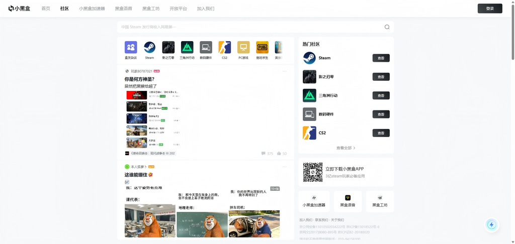Click the floating lightning bolt button
The height and width of the screenshot is (244, 515).
492,224
